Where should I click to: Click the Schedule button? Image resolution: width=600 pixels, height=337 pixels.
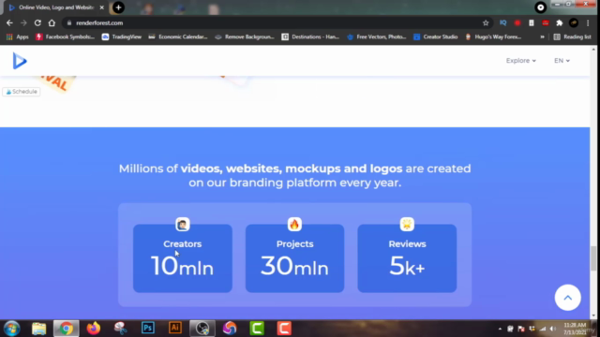pyautogui.click(x=22, y=92)
